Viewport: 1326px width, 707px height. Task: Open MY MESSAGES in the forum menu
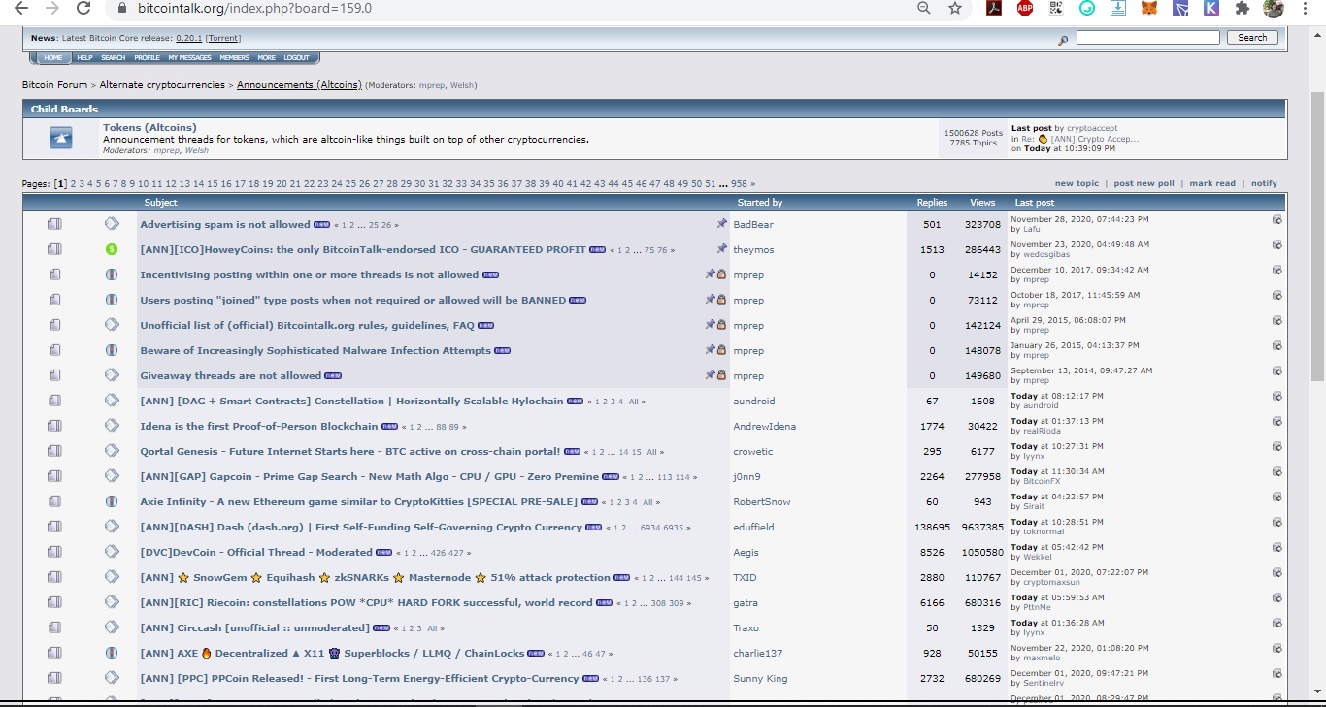189,58
